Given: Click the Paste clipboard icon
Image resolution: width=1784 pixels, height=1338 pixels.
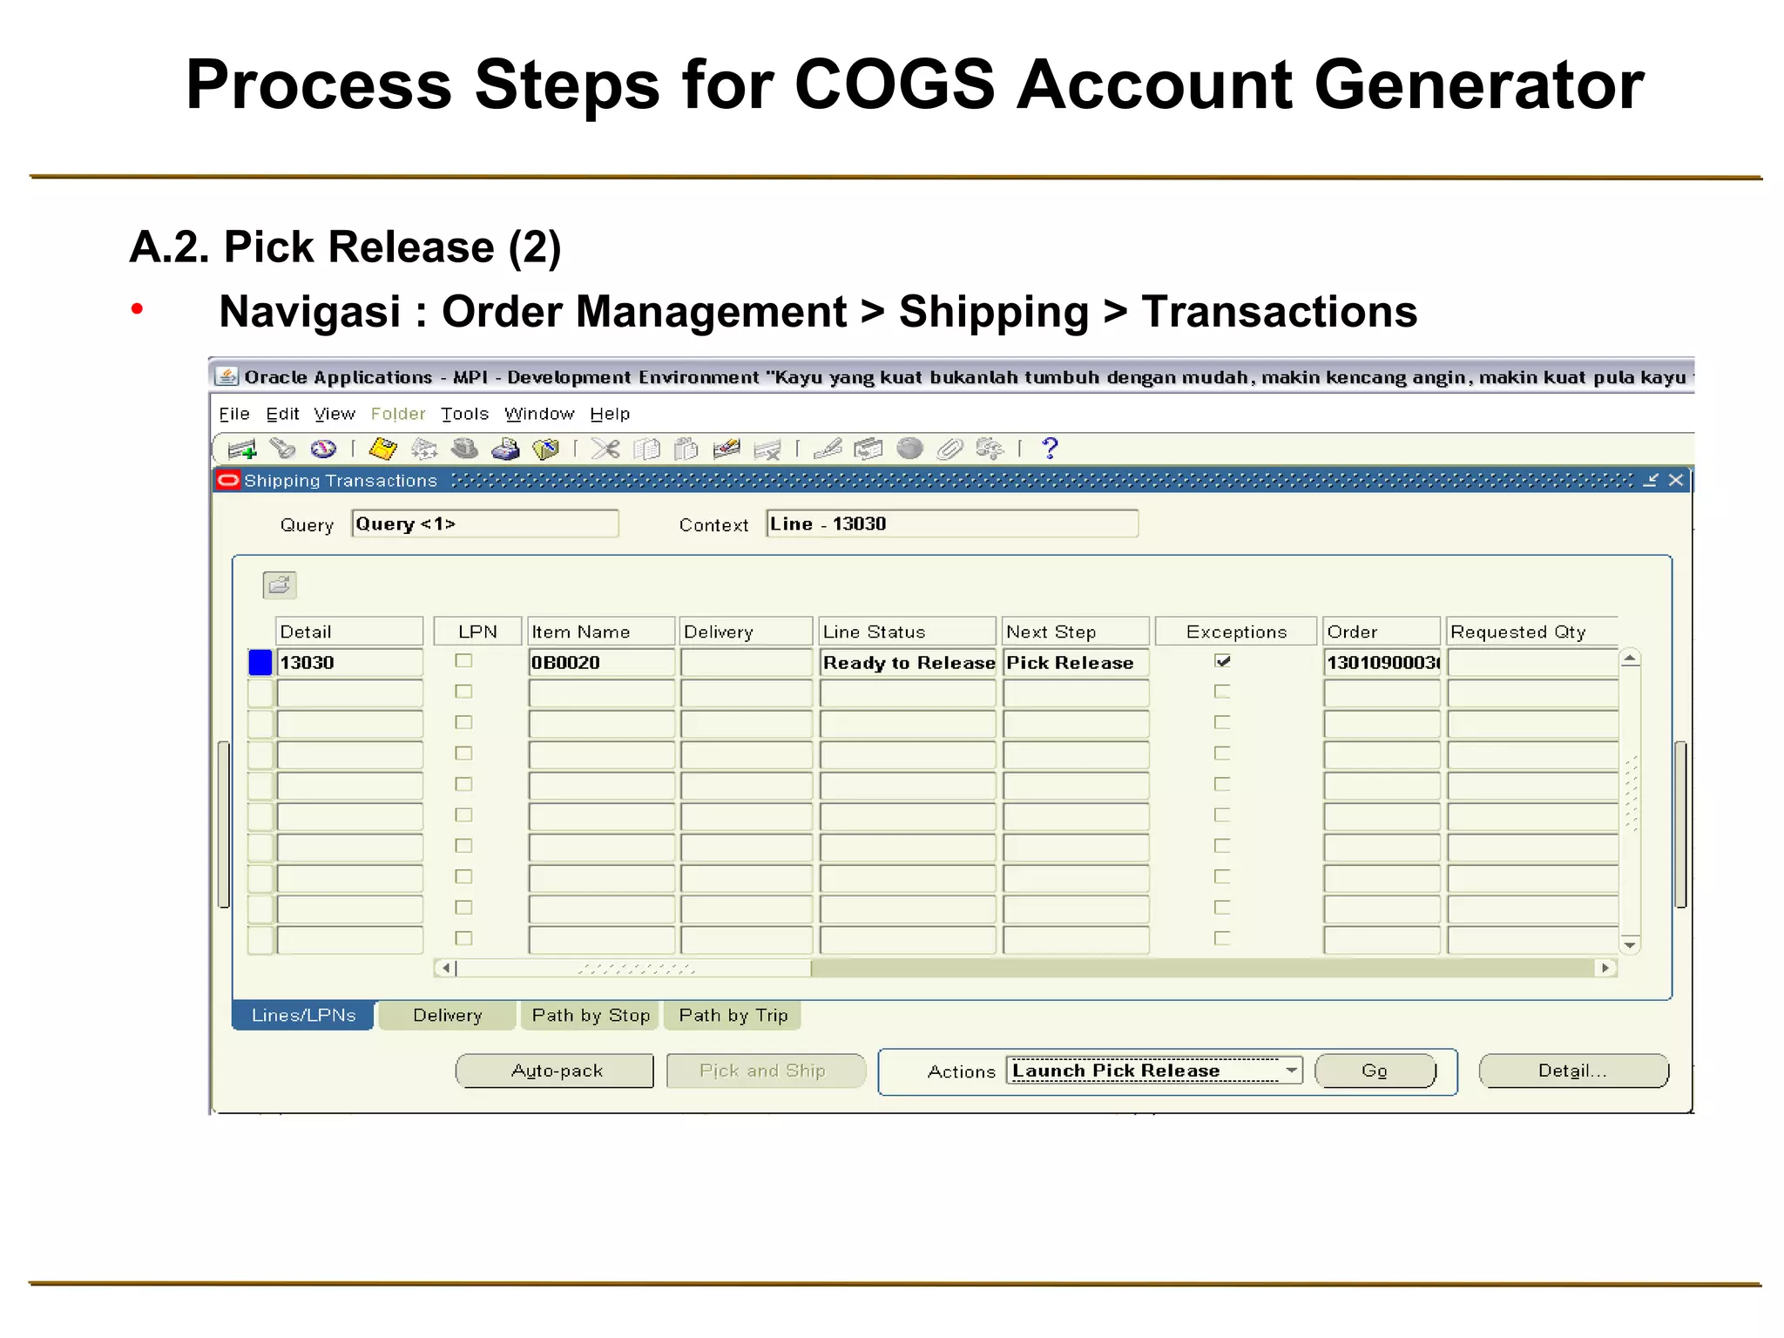Looking at the screenshot, I should [686, 449].
